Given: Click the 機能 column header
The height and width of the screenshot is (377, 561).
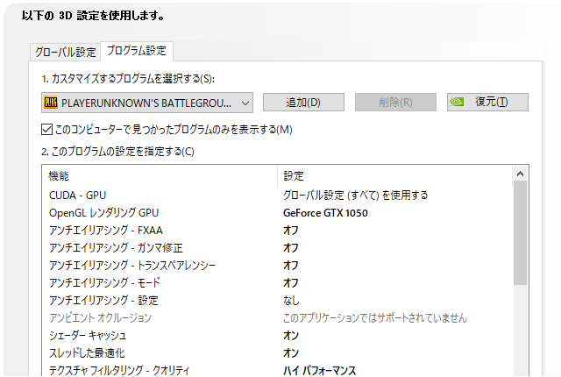Looking at the screenshot, I should pyautogui.click(x=160, y=176).
